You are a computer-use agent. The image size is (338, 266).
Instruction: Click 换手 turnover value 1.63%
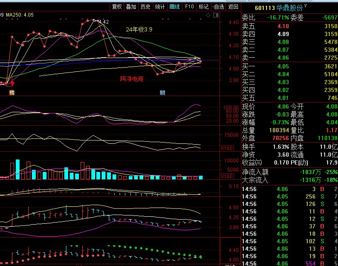pos(281,147)
